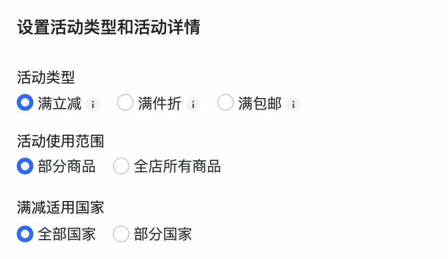Open info tooltip icon for 满包邮
Image resolution: width=448 pixels, height=259 pixels.
293,104
